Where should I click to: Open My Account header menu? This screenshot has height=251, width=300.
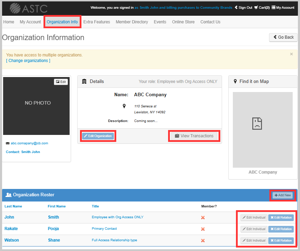283,7
